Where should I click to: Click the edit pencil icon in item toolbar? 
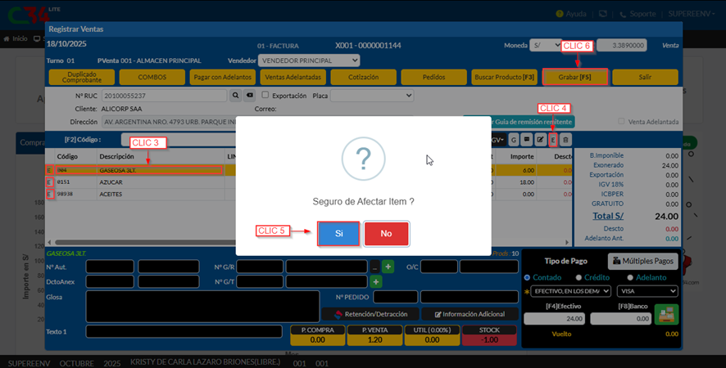point(540,140)
